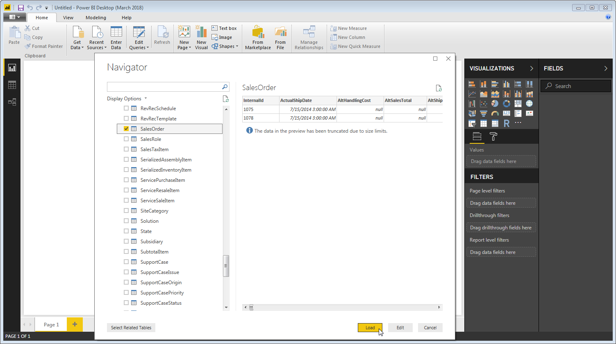Open the Data view from left sidebar
616x344 pixels.
click(x=11, y=85)
